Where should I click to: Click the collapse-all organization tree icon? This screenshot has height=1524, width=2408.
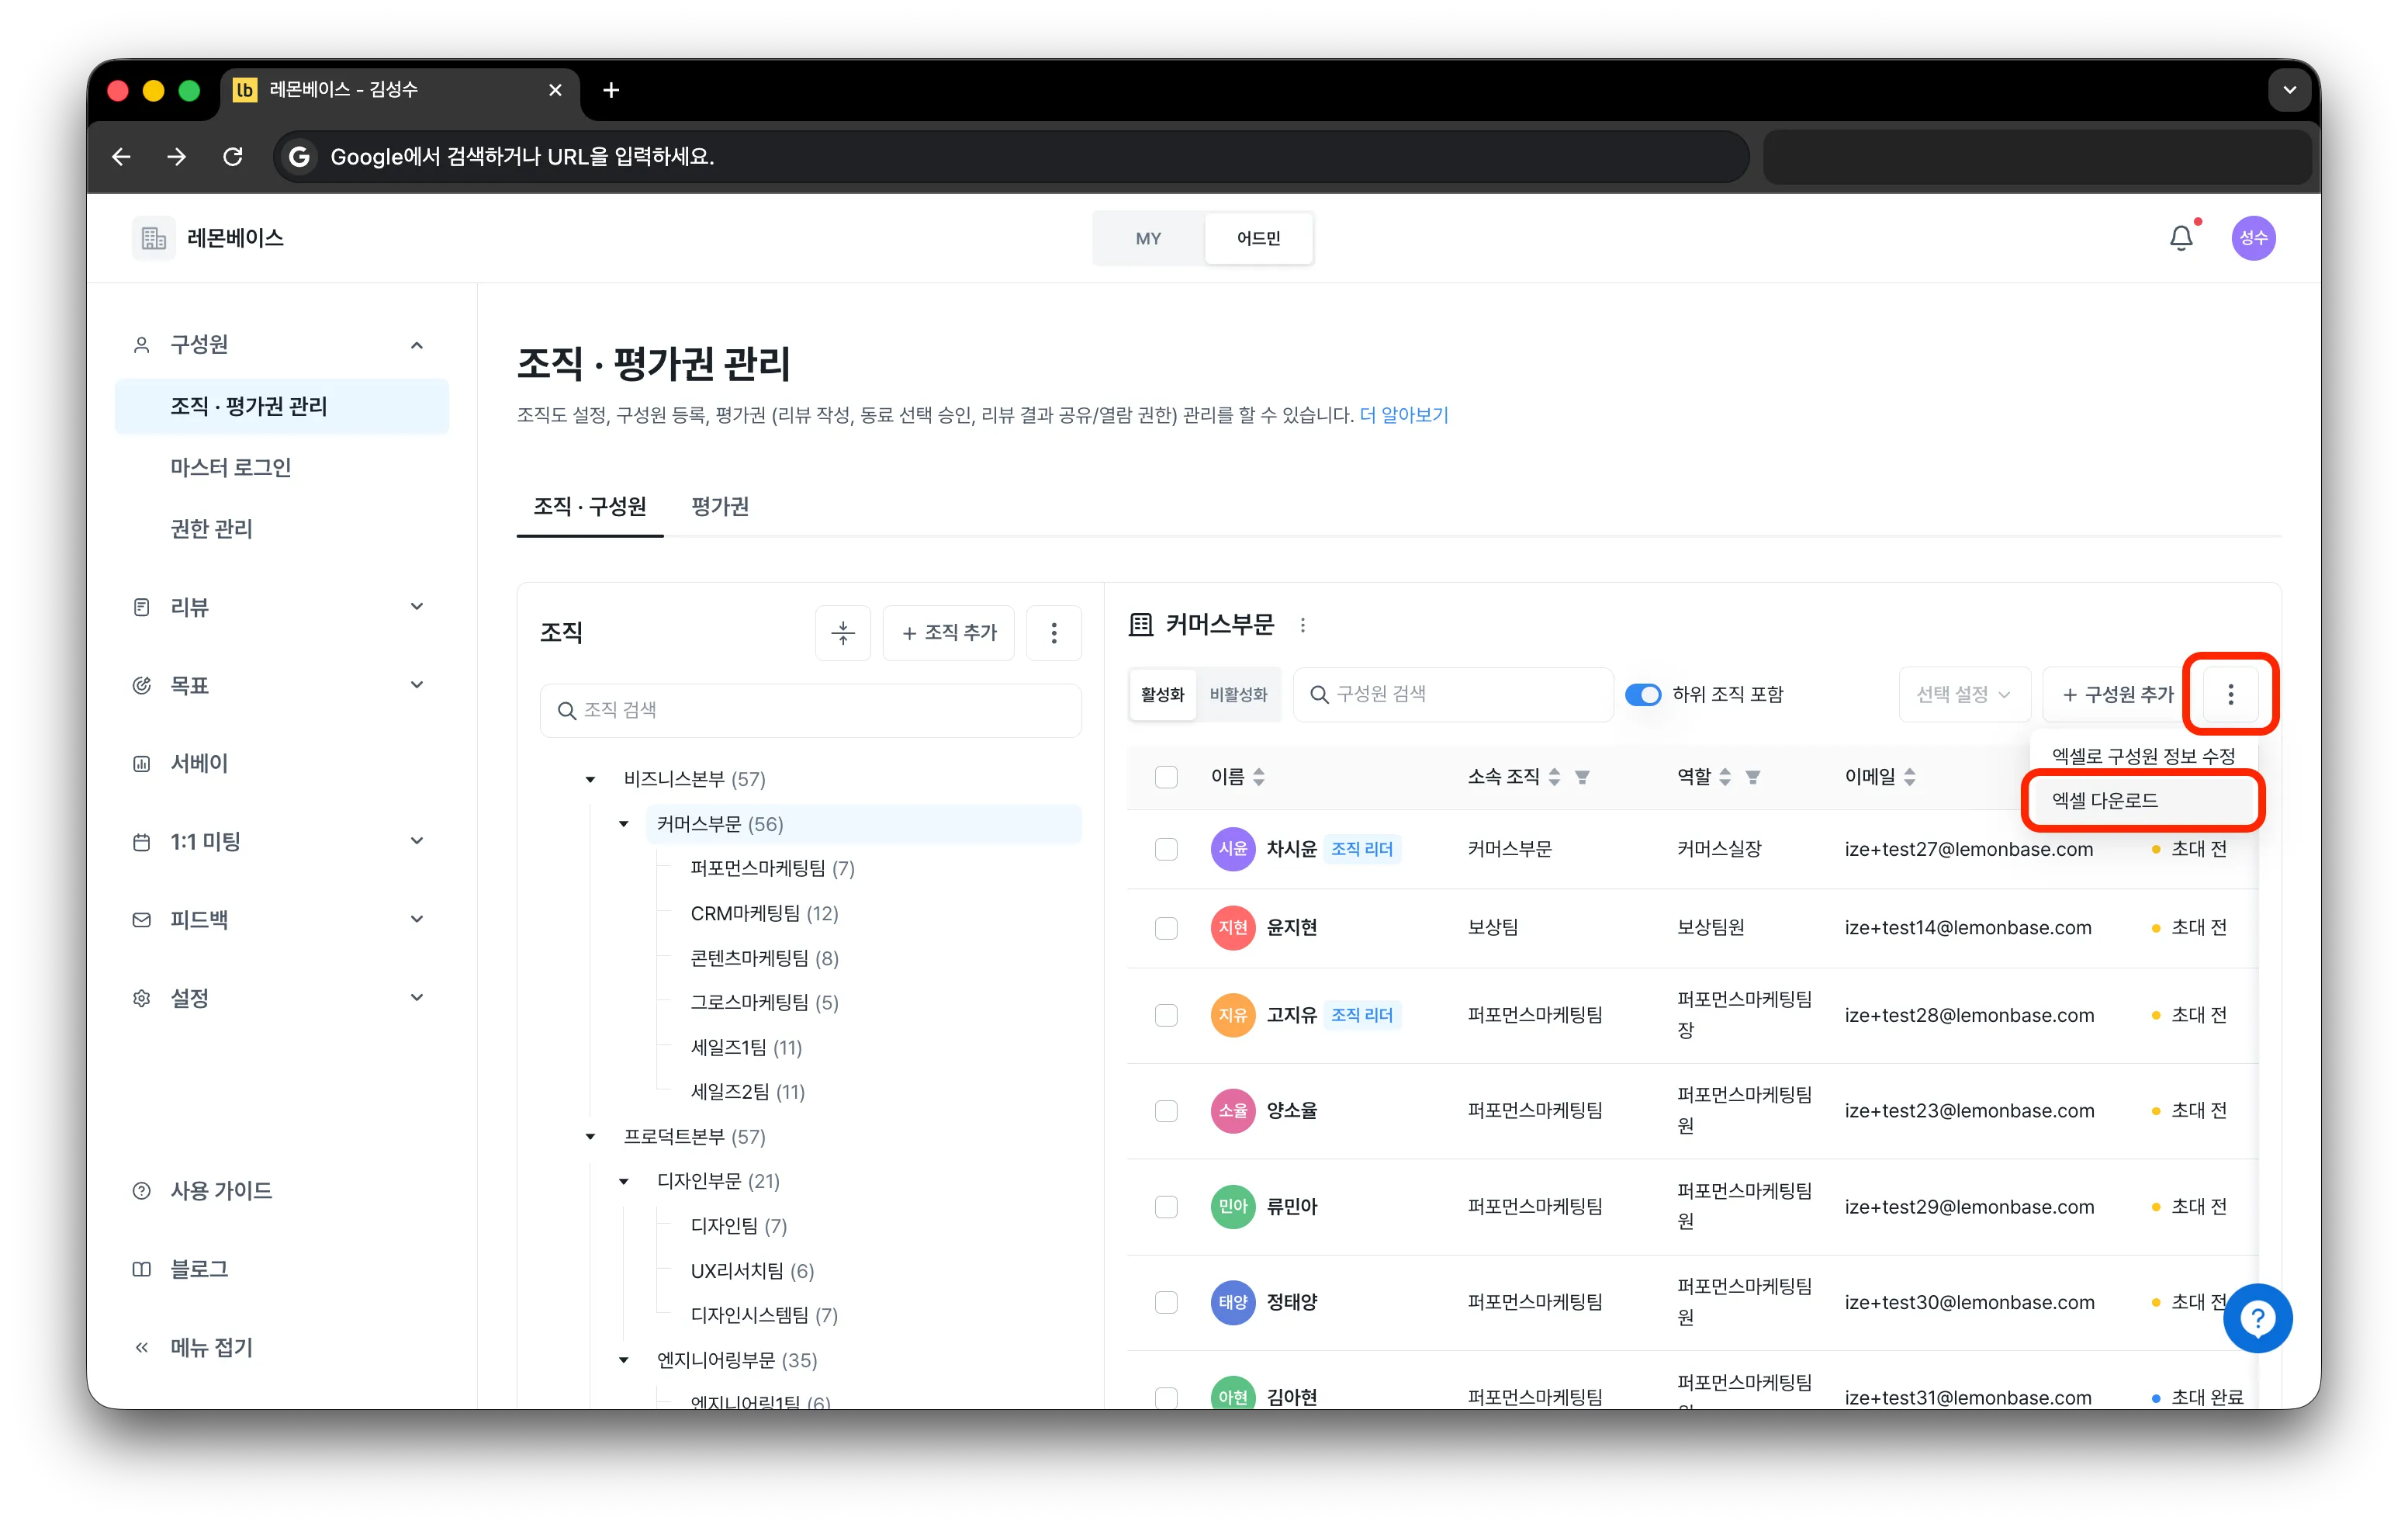point(843,632)
